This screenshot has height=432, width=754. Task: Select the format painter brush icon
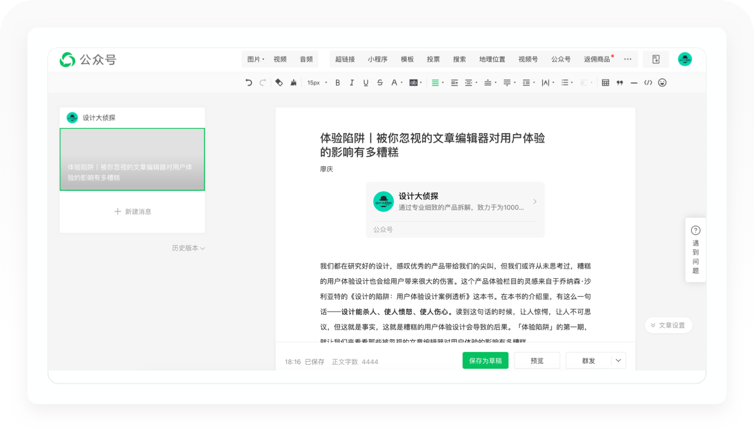click(294, 83)
